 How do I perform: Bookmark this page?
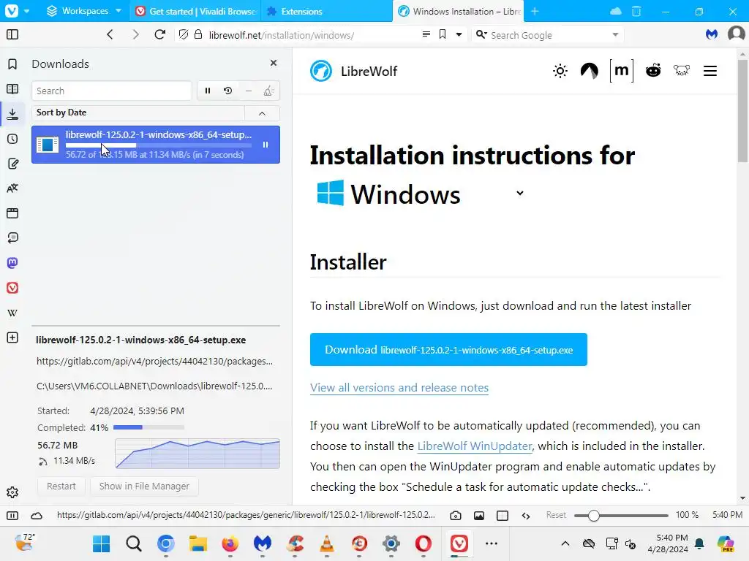pos(443,34)
